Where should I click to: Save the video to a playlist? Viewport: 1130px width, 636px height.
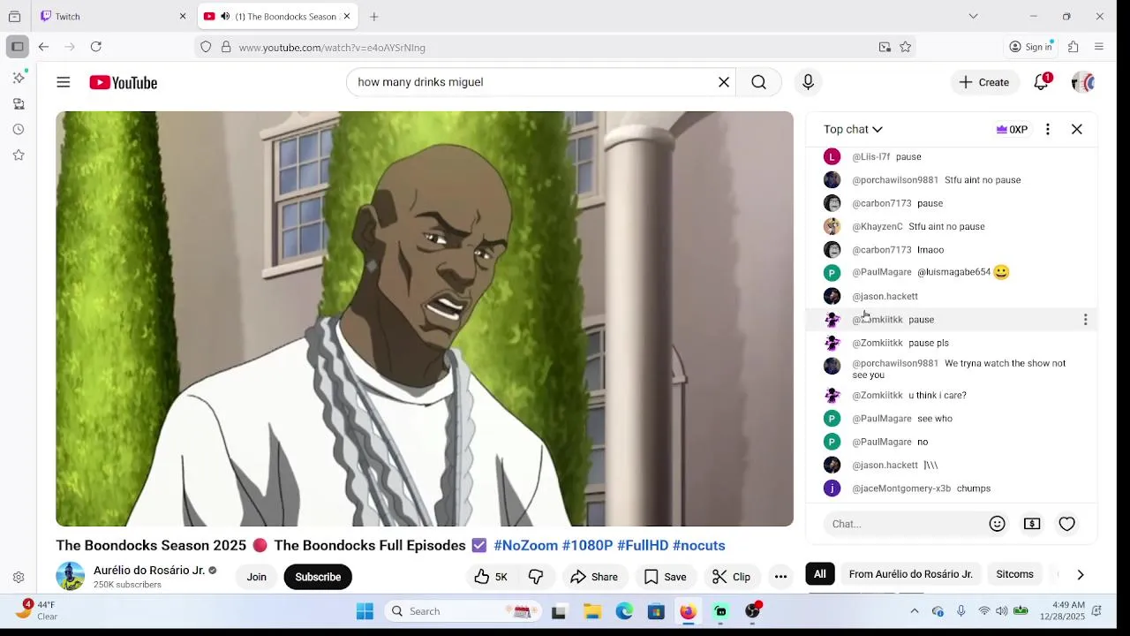(666, 577)
